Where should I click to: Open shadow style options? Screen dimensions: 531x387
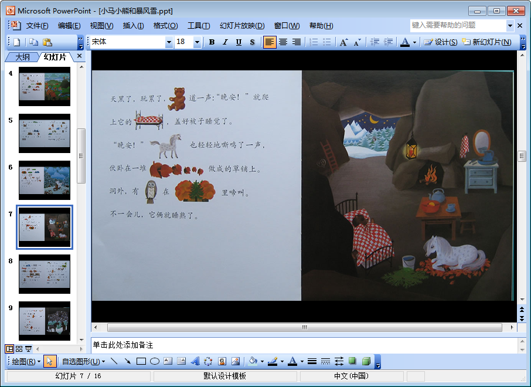(352, 361)
